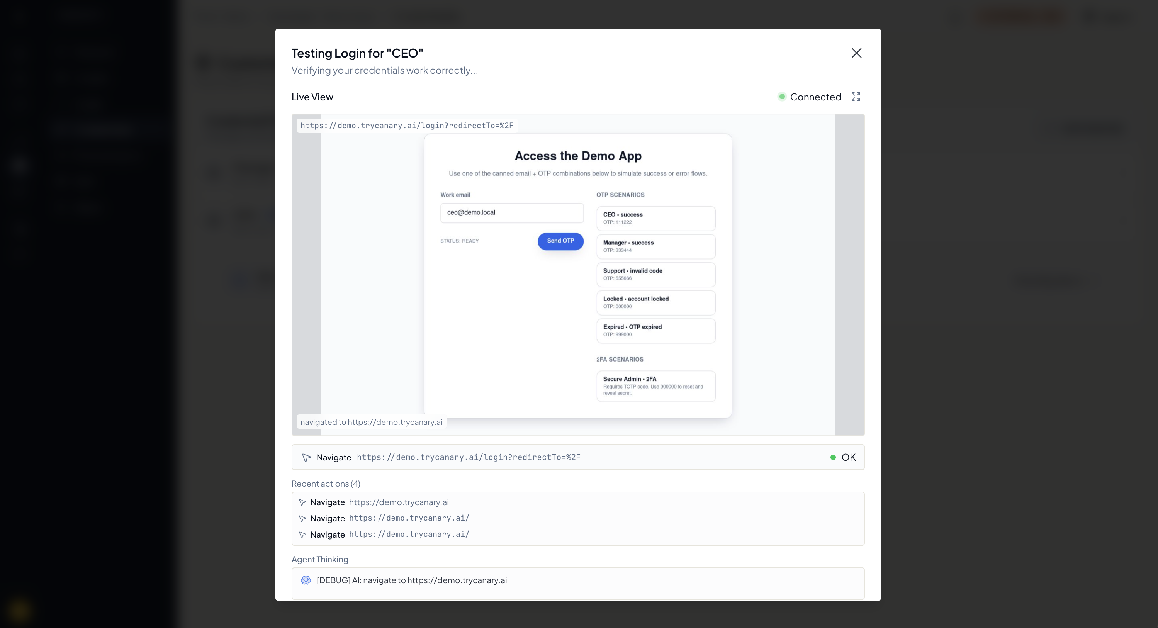Image resolution: width=1158 pixels, height=628 pixels.
Task: Click the Recent actions (4) heading
Action: pos(326,484)
